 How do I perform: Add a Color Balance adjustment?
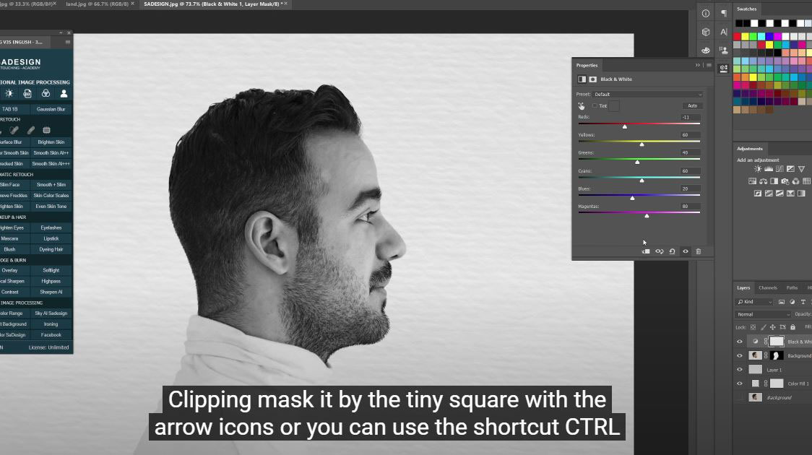(x=763, y=181)
